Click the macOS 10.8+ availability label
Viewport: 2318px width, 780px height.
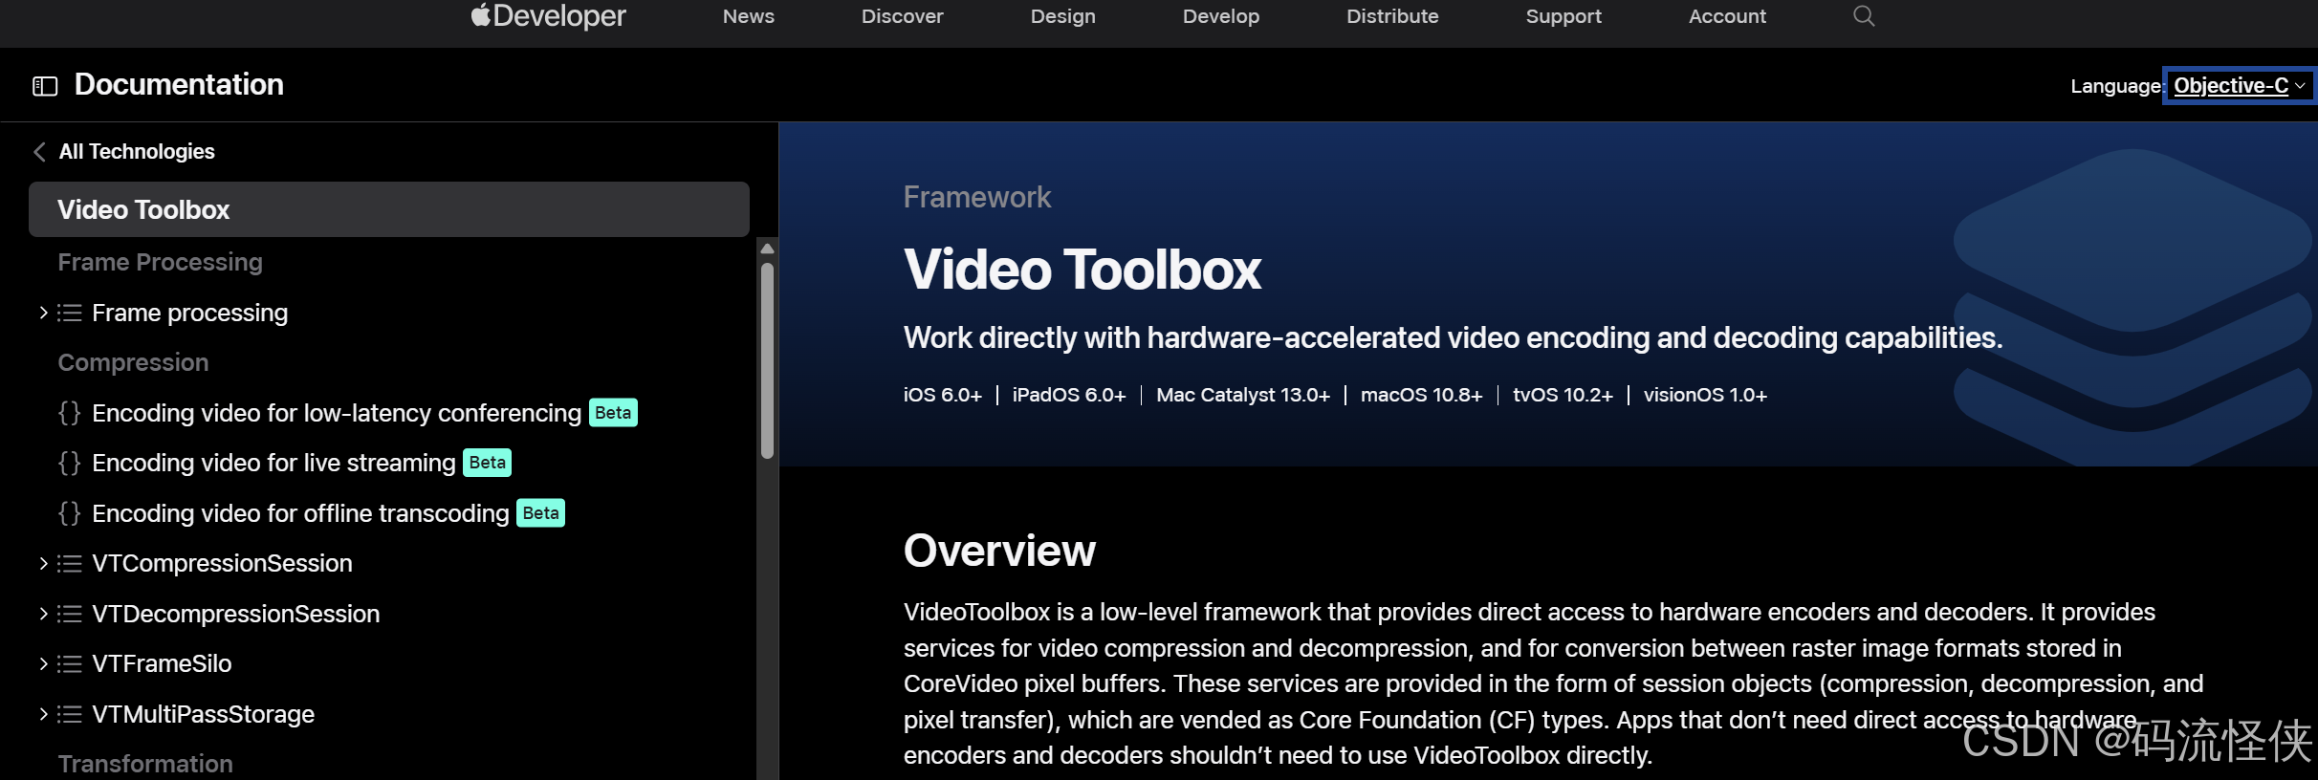coord(1421,395)
